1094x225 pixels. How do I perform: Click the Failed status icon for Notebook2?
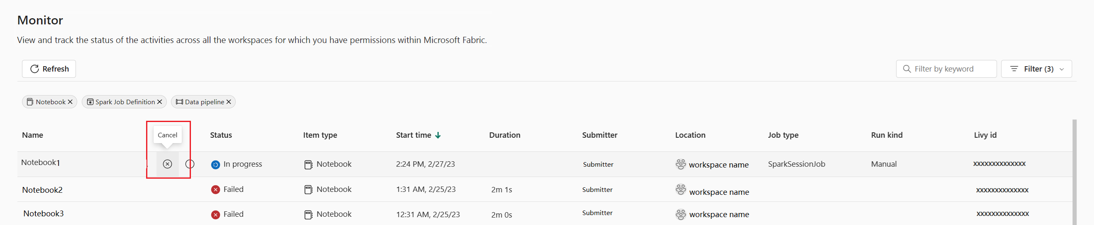coord(215,189)
